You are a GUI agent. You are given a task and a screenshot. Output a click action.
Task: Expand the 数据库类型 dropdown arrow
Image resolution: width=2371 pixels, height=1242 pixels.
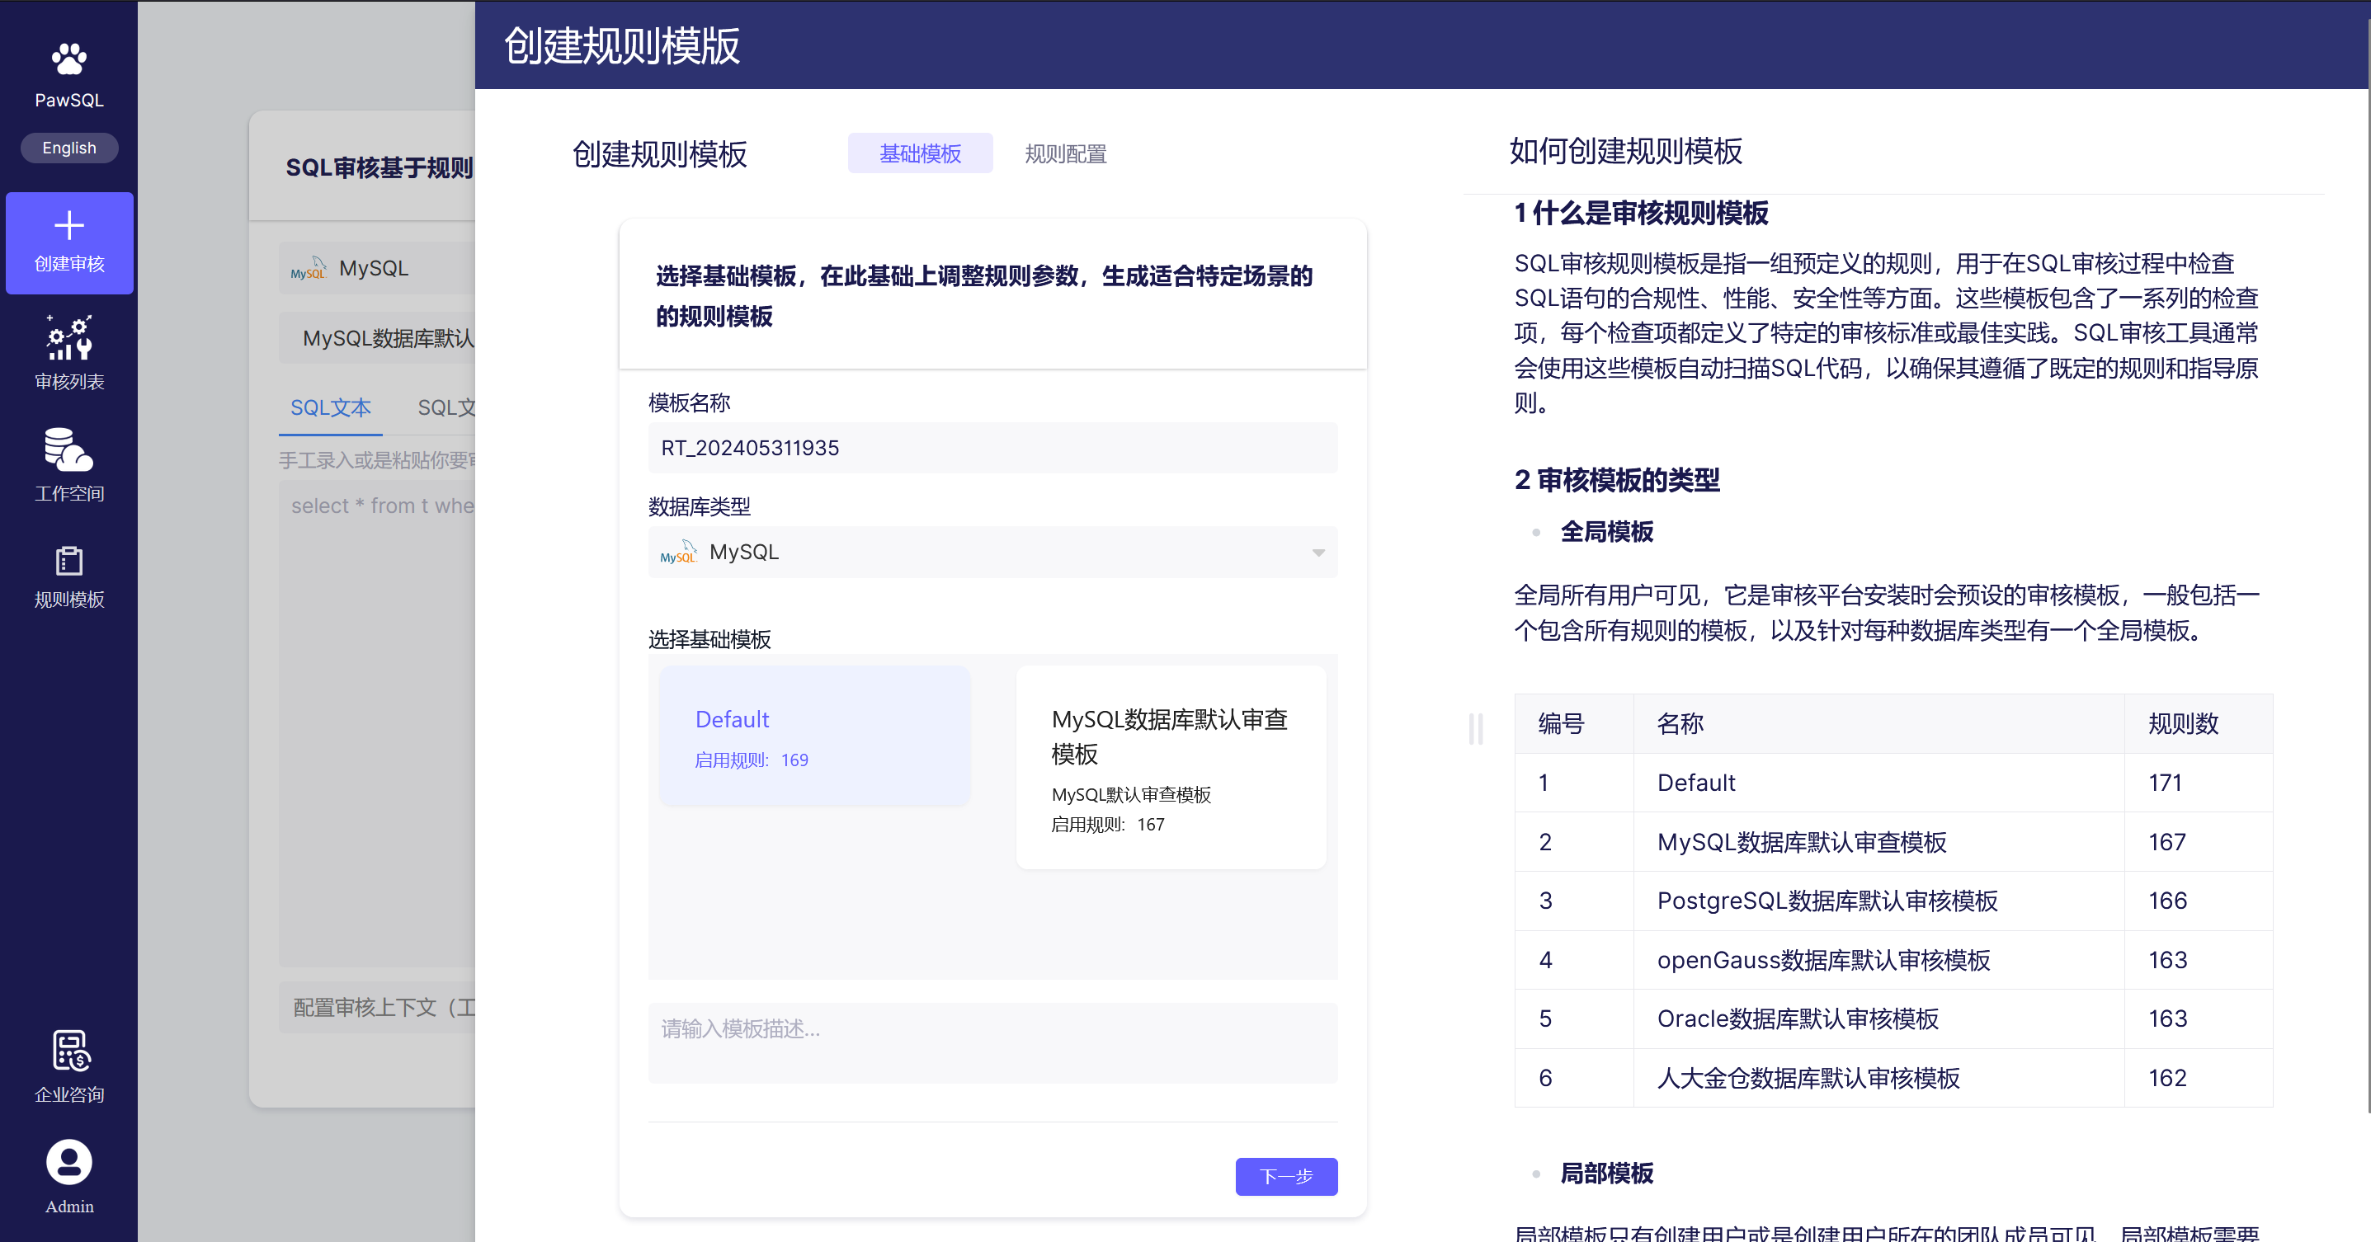click(1318, 553)
